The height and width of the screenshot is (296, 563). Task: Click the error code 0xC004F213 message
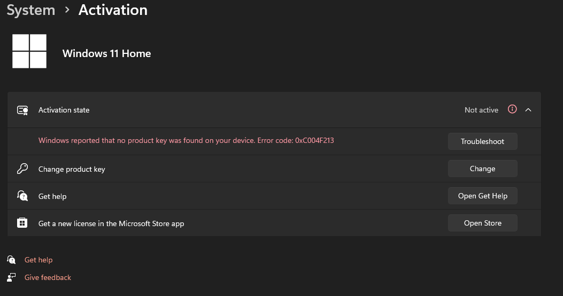(186, 141)
